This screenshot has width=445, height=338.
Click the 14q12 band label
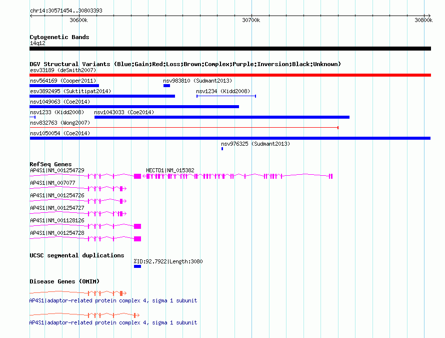pyautogui.click(x=37, y=43)
